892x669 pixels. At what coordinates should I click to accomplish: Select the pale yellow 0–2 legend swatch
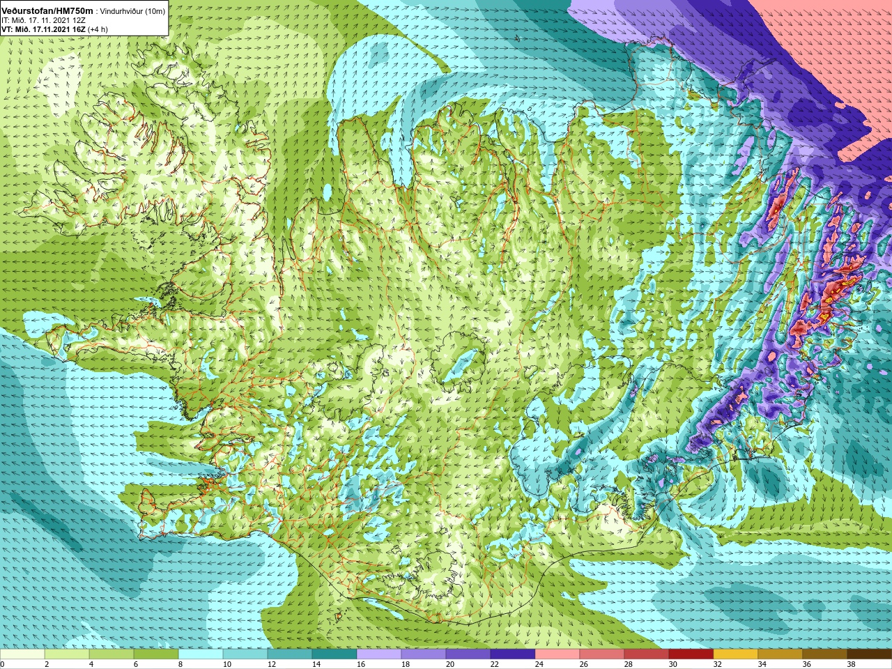coord(22,655)
